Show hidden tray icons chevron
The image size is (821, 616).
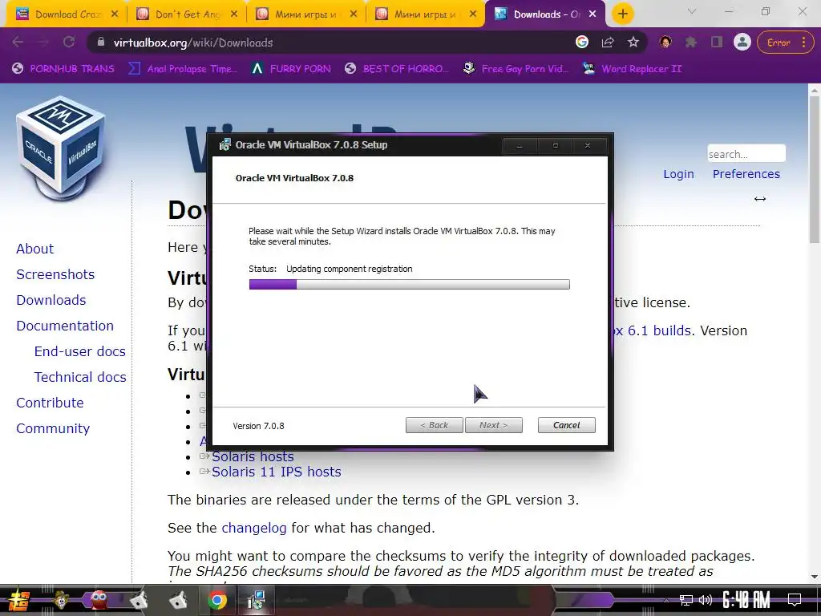click(x=666, y=600)
